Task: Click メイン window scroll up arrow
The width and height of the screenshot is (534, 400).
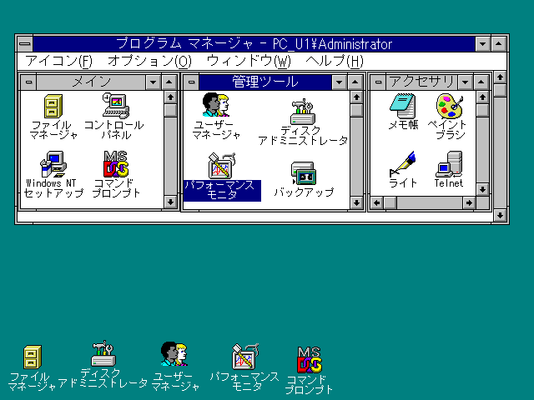Action: 170,97
